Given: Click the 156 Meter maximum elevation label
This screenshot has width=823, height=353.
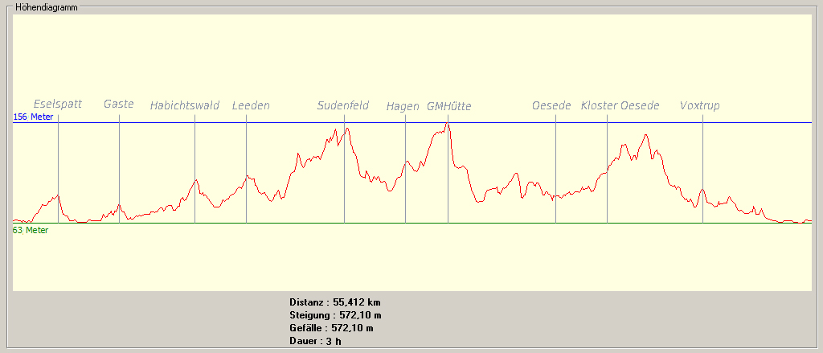Looking at the screenshot, I should (33, 117).
